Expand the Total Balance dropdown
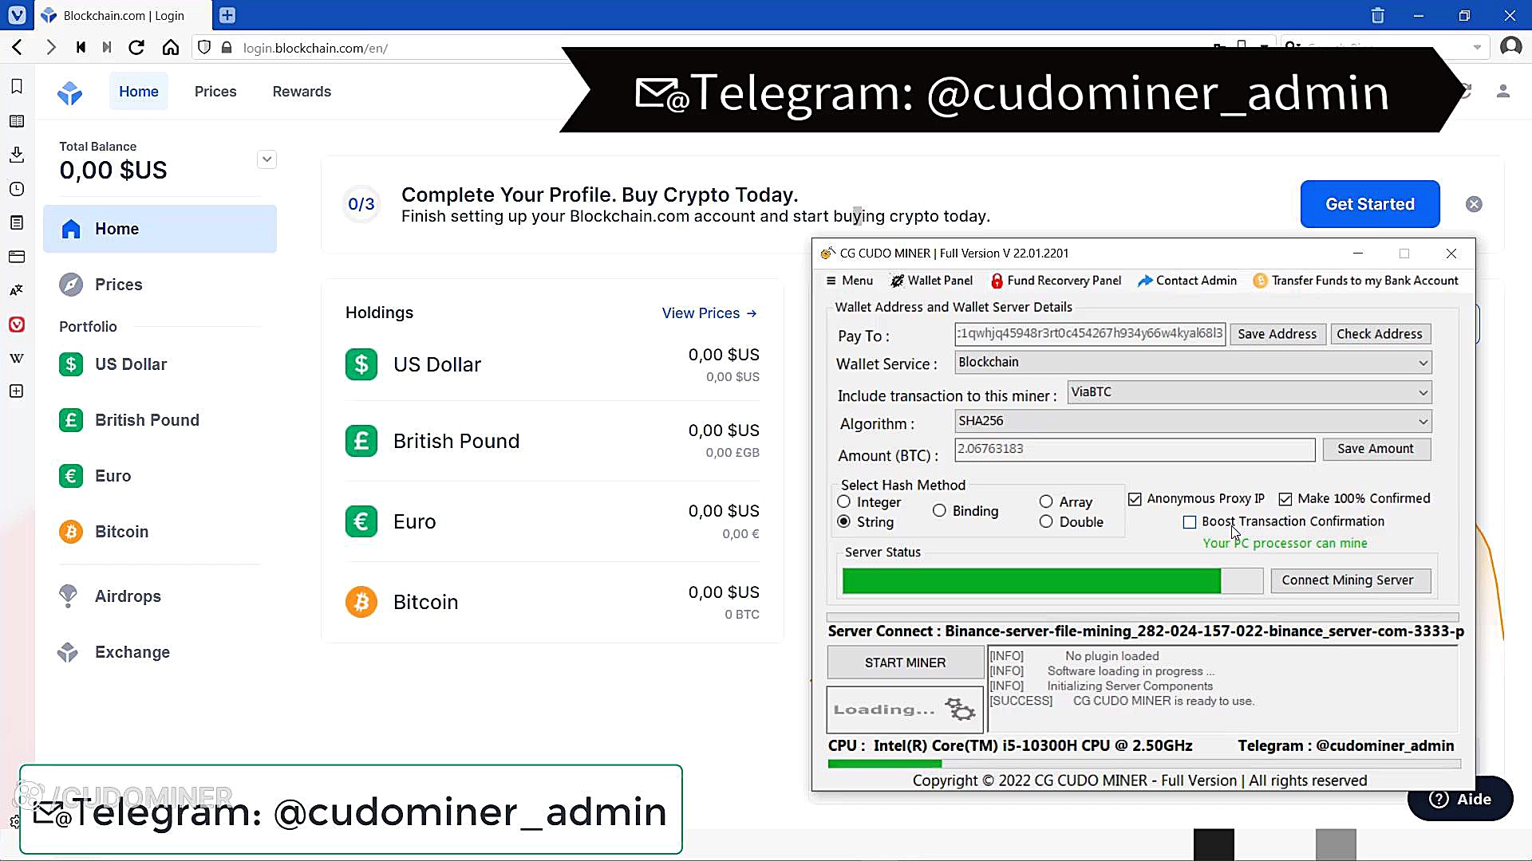The image size is (1532, 861). pos(267,159)
